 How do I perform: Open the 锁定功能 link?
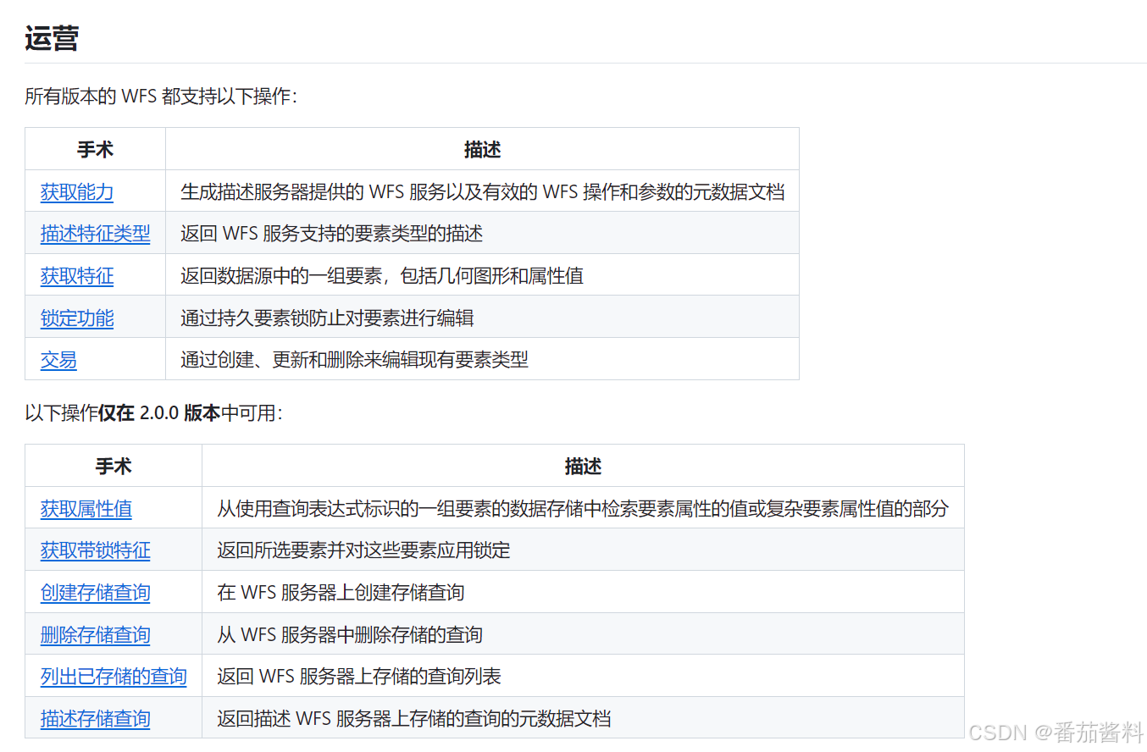77,318
